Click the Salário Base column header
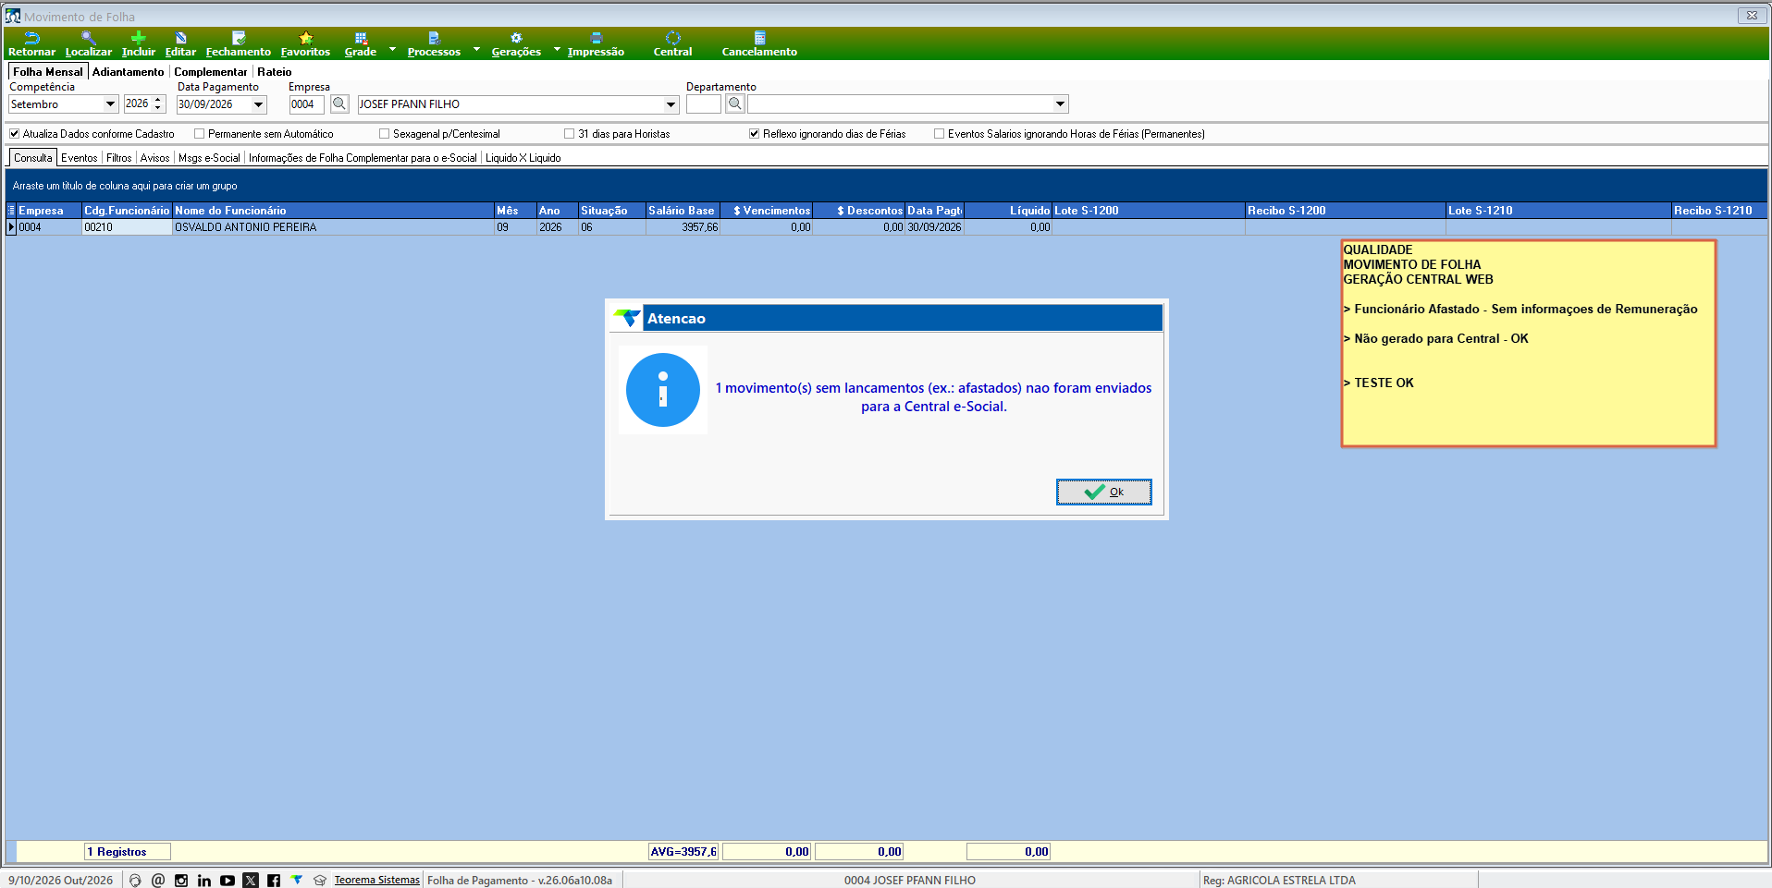 683,211
